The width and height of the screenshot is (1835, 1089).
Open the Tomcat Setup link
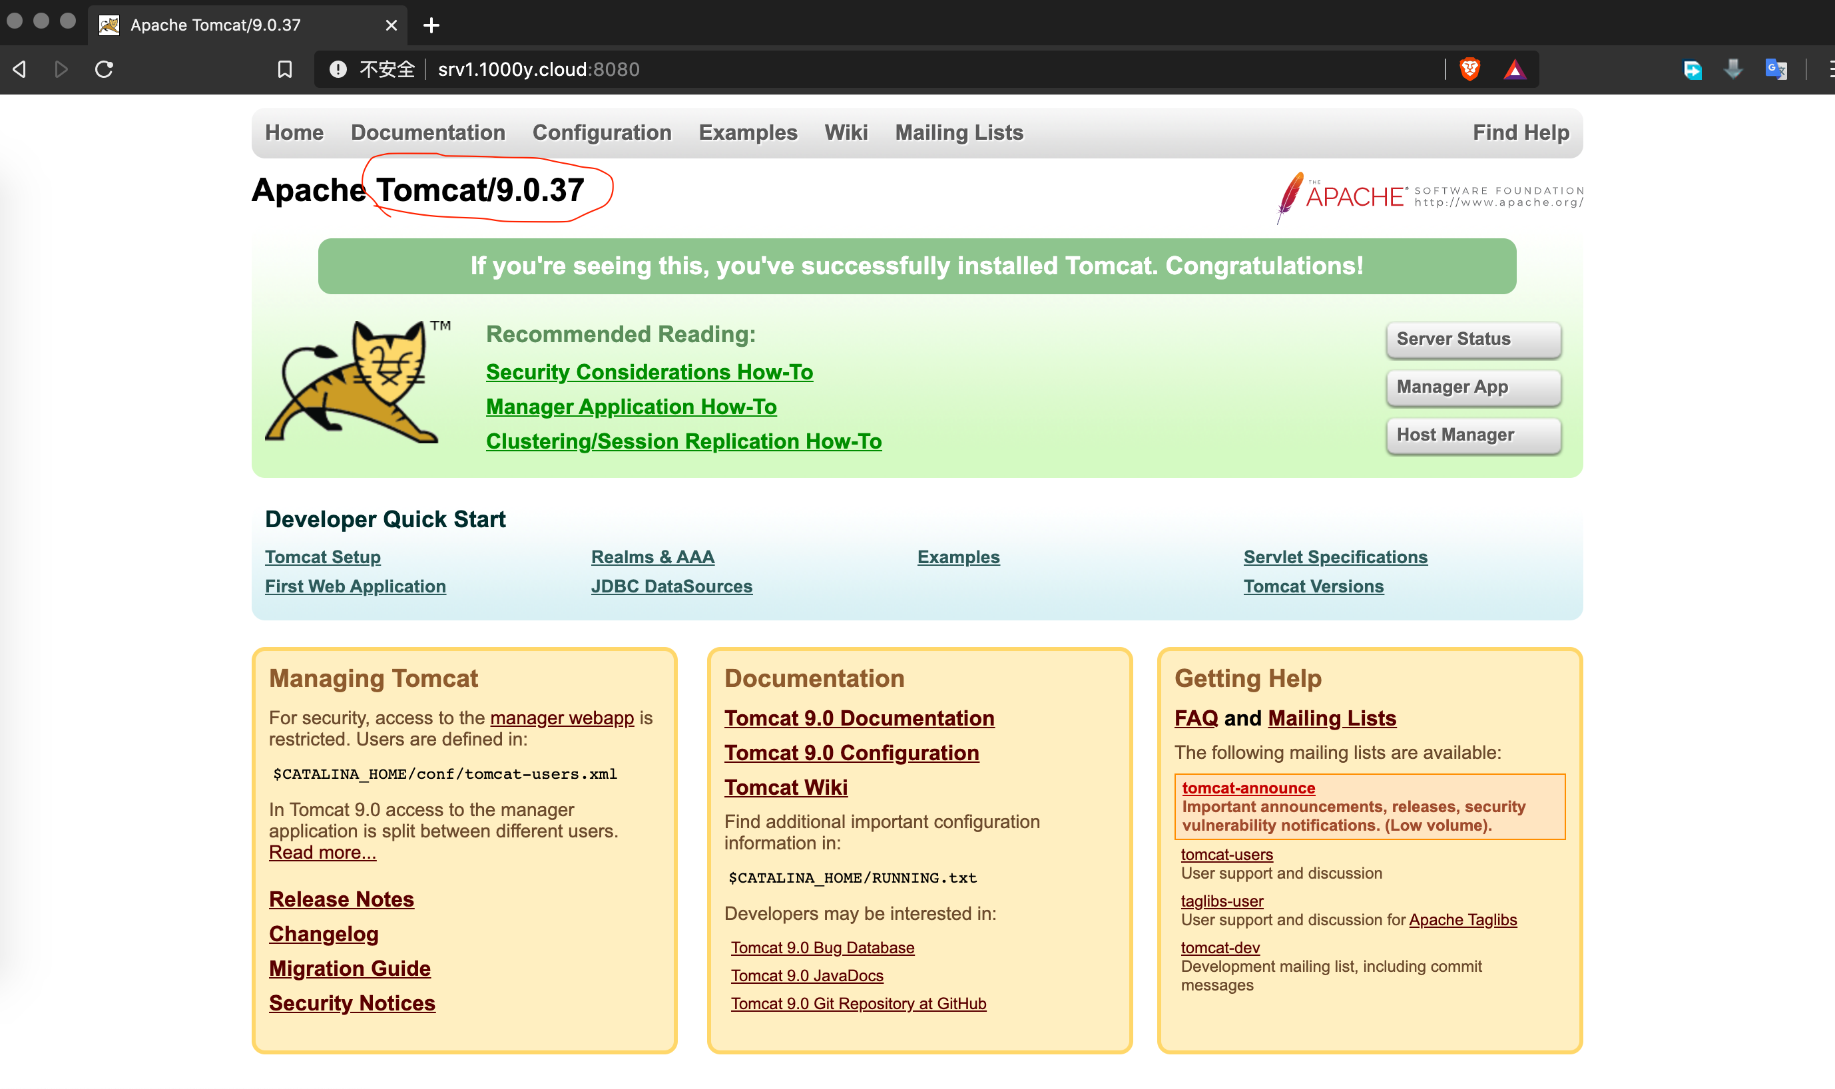coord(323,557)
